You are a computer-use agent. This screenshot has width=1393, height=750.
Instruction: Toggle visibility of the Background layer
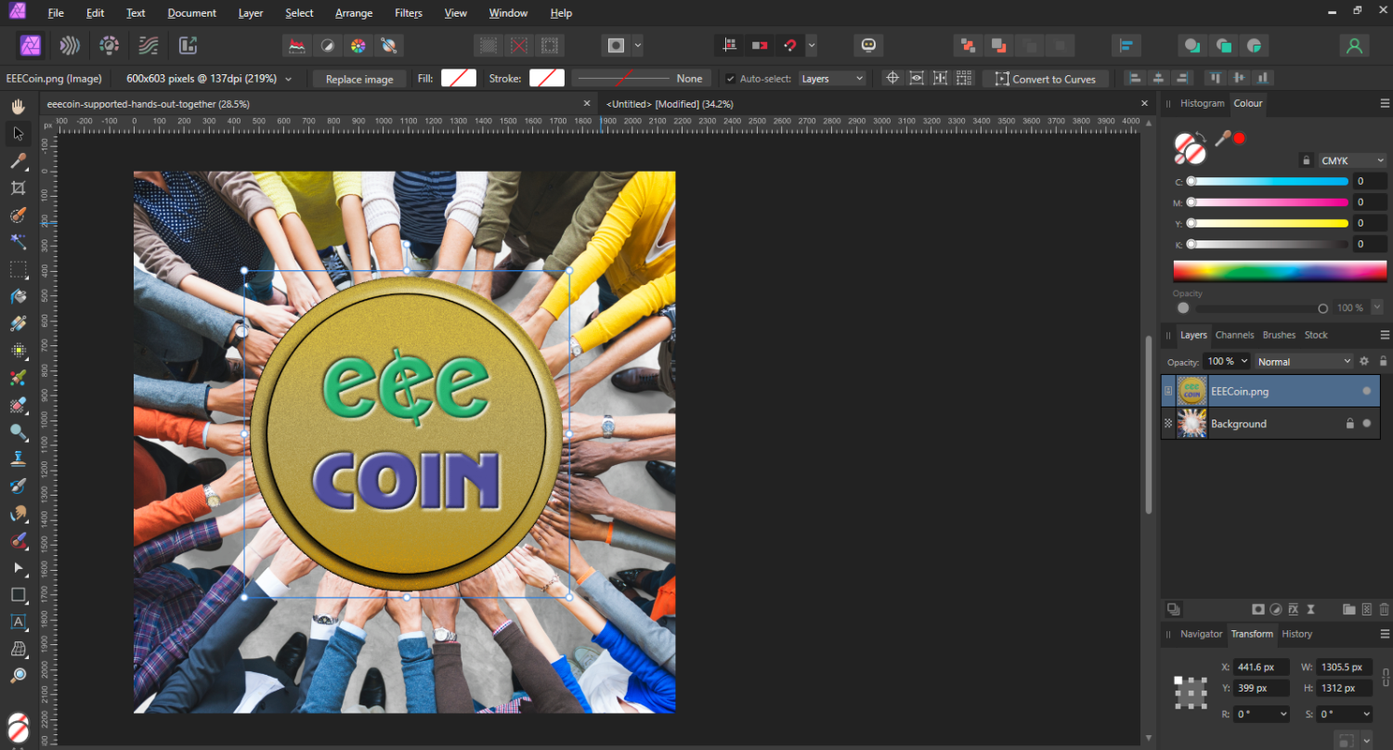1366,424
